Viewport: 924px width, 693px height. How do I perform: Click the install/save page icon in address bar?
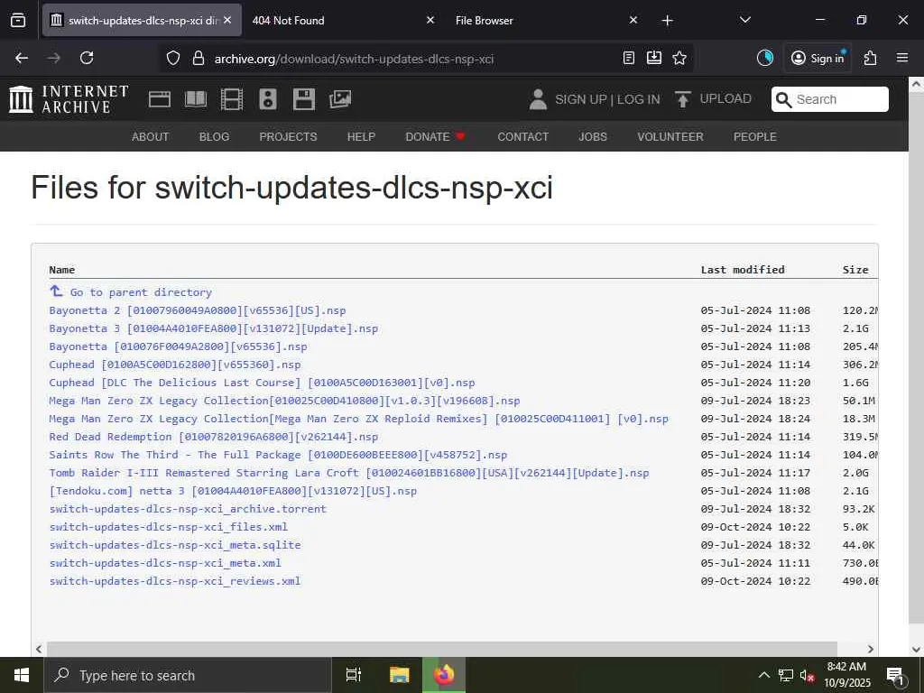[654, 58]
